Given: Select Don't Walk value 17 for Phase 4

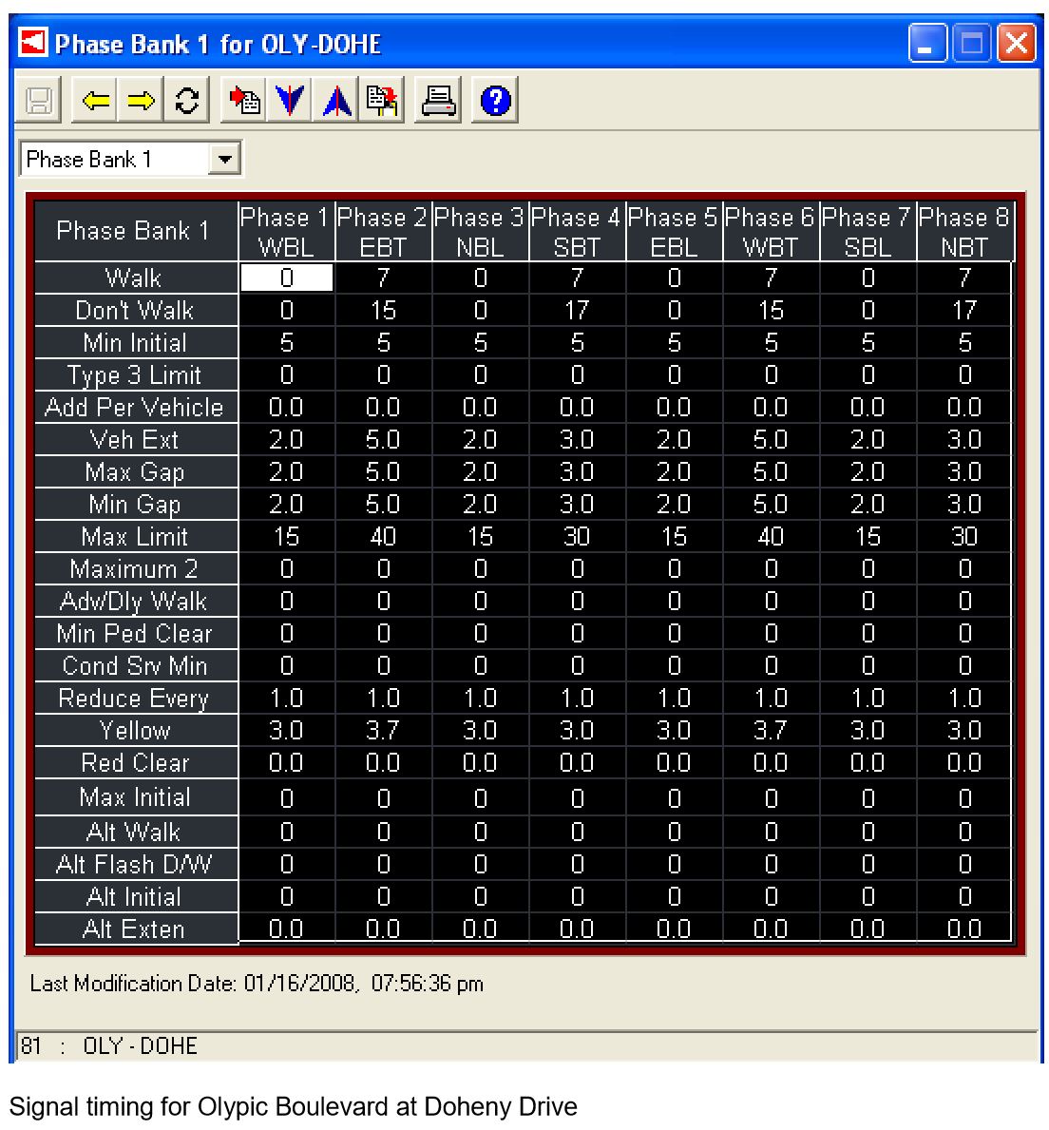Looking at the screenshot, I should click(577, 310).
